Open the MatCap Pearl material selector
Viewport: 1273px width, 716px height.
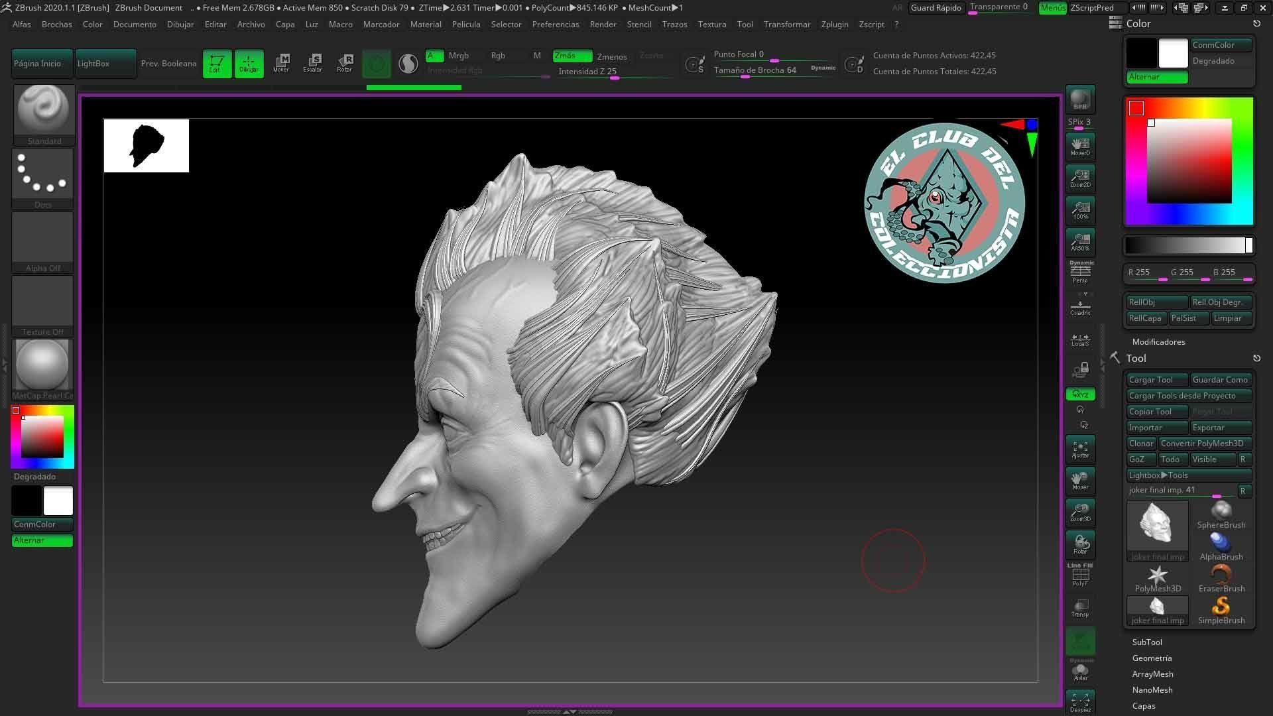(x=43, y=369)
